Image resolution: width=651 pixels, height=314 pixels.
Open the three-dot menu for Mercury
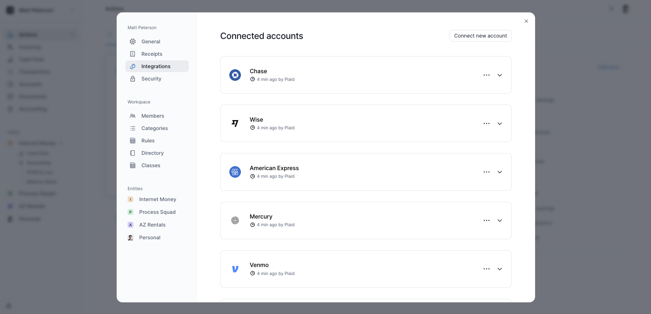(x=487, y=220)
